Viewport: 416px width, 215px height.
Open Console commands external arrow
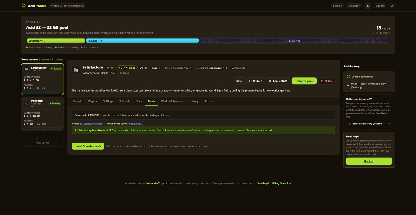391,77
